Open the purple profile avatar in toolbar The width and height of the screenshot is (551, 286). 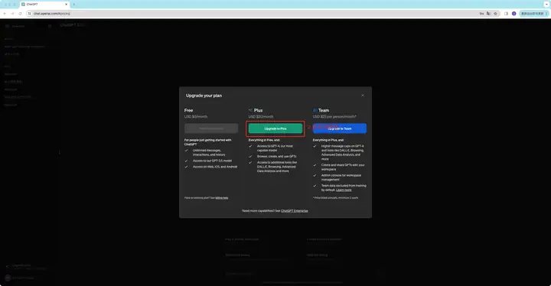(514, 14)
